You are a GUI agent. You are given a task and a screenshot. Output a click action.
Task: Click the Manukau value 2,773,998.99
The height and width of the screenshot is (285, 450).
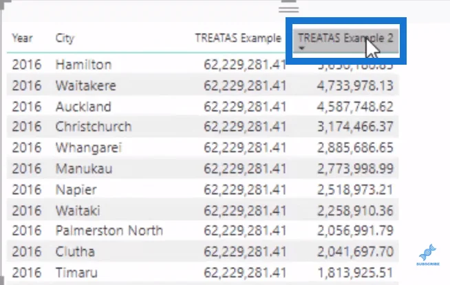(355, 169)
